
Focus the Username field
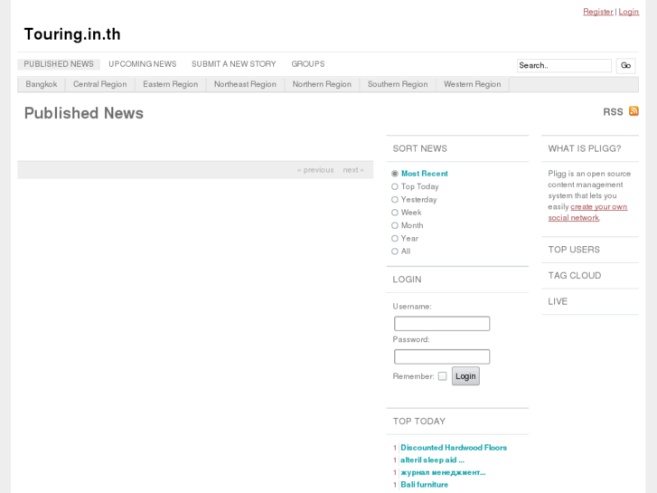442,324
